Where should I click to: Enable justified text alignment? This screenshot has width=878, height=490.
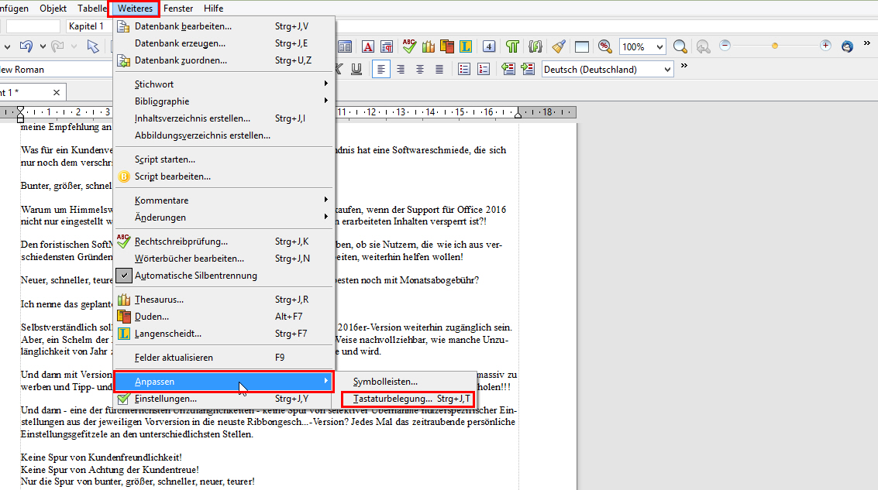coord(439,70)
